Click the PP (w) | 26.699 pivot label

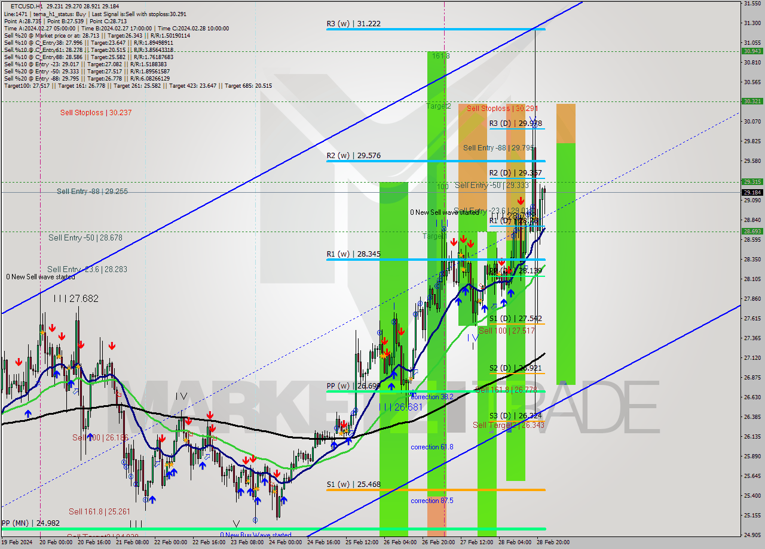pos(353,386)
